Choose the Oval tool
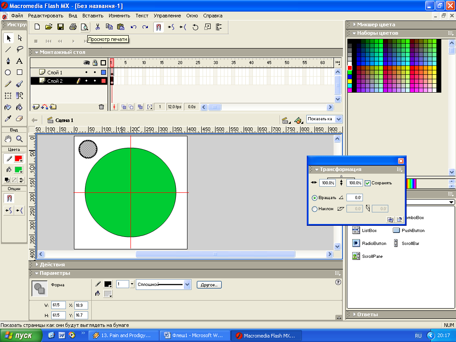 (8, 73)
